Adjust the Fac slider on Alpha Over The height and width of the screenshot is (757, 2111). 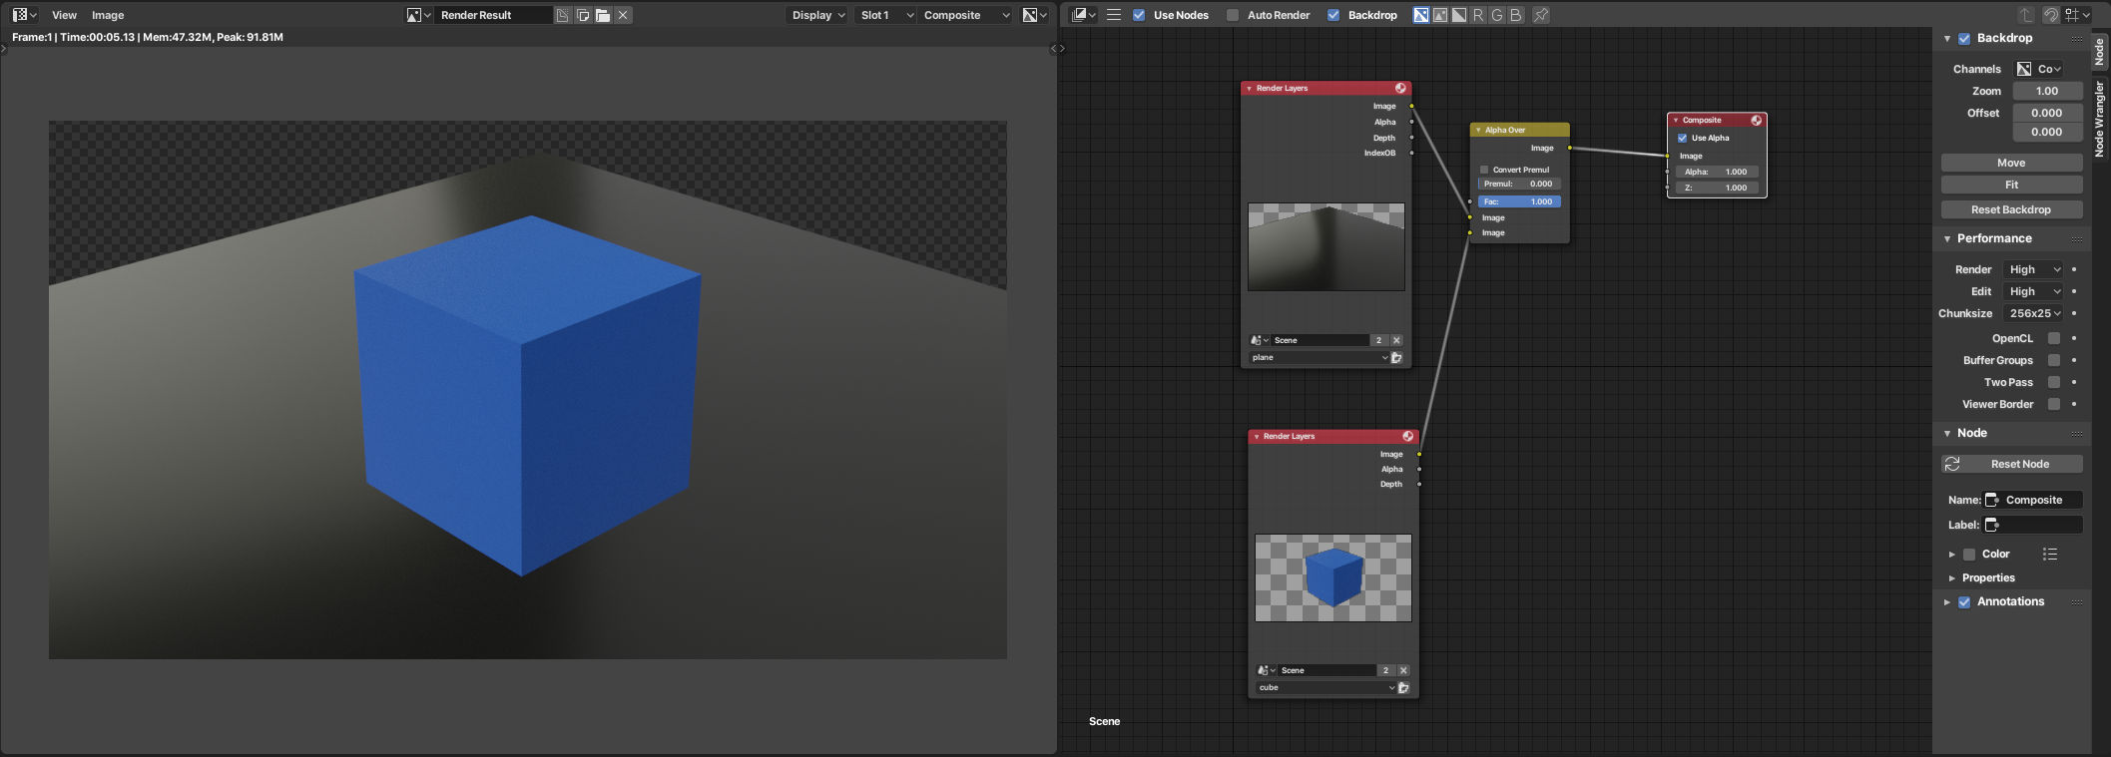[x=1519, y=201]
